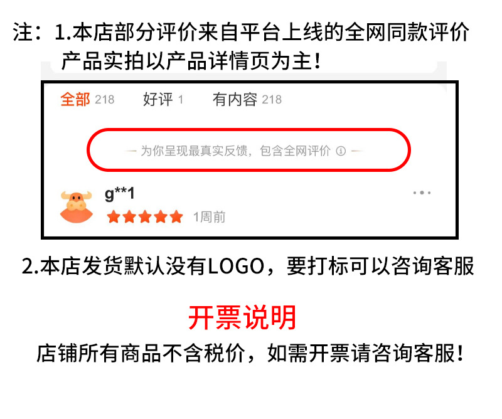Select the first orange rating star
Screen dimensions: 502x419
click(x=114, y=216)
